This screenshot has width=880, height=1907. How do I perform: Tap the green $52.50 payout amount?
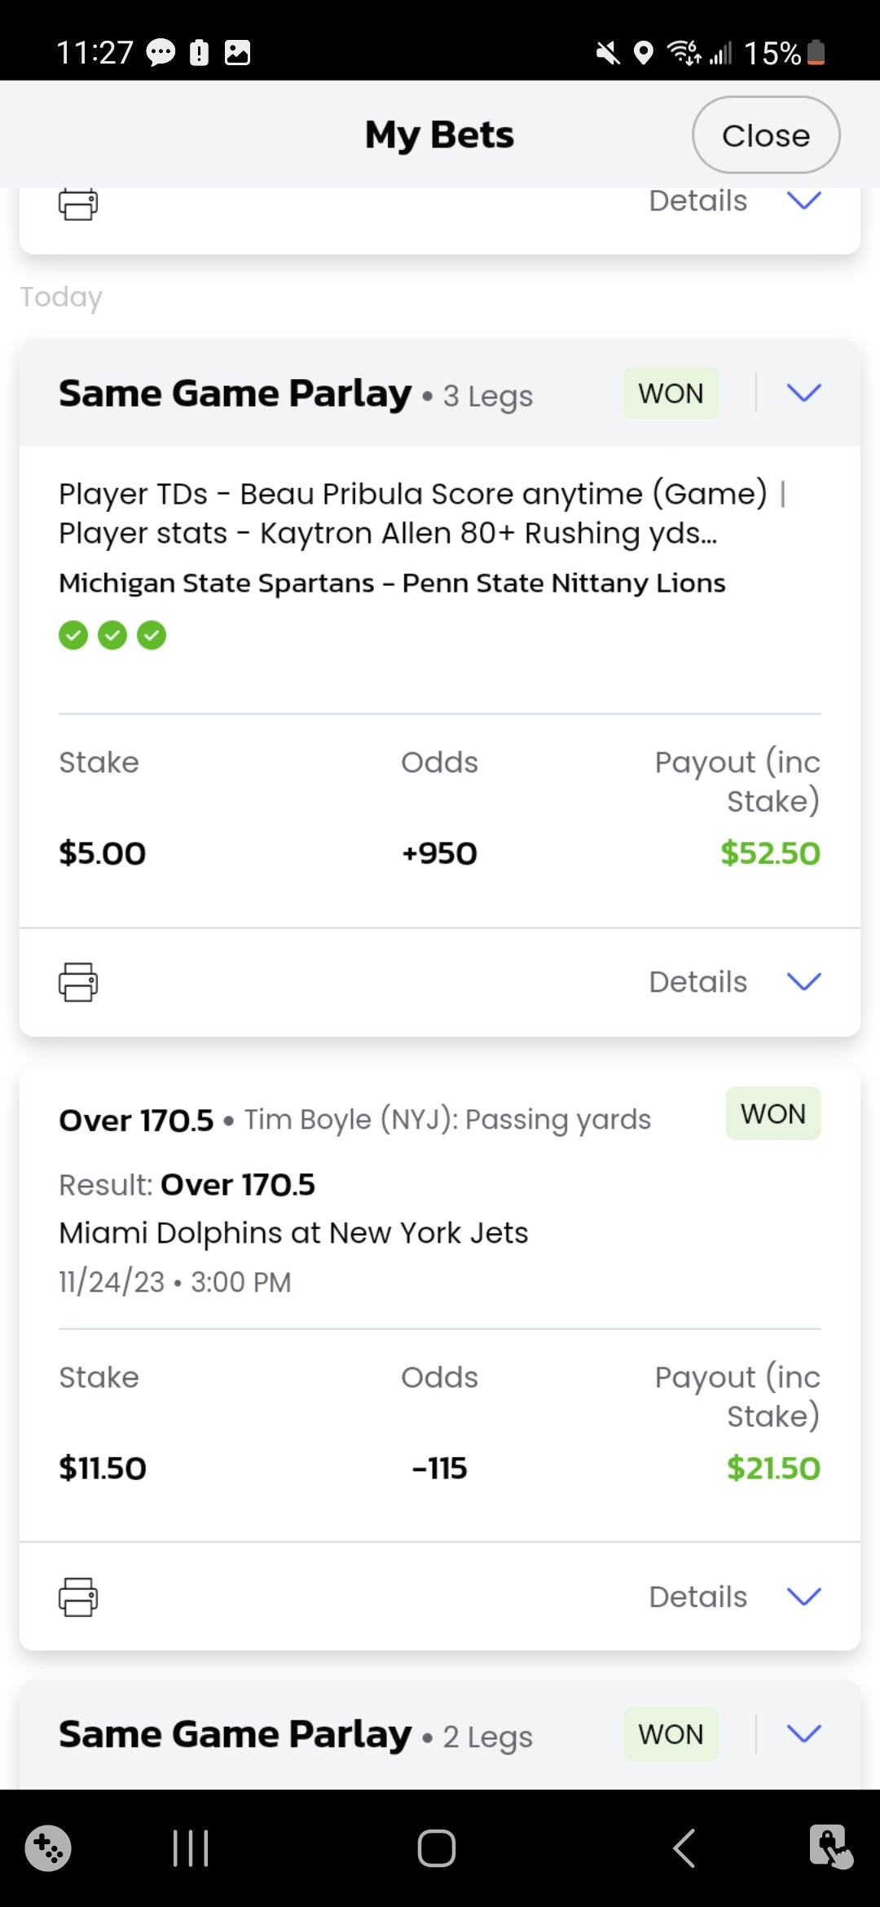[769, 853]
